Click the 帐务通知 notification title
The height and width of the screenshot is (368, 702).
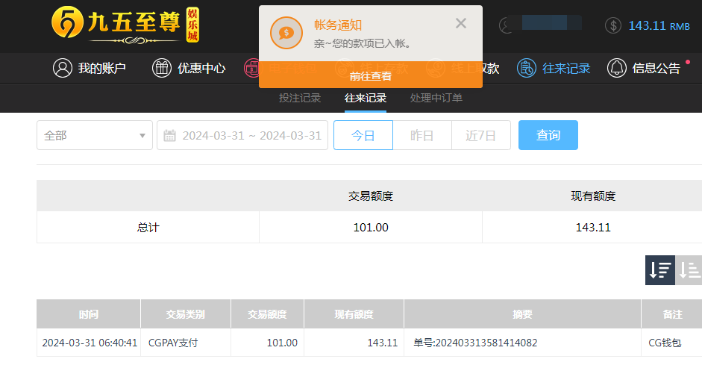click(x=337, y=25)
